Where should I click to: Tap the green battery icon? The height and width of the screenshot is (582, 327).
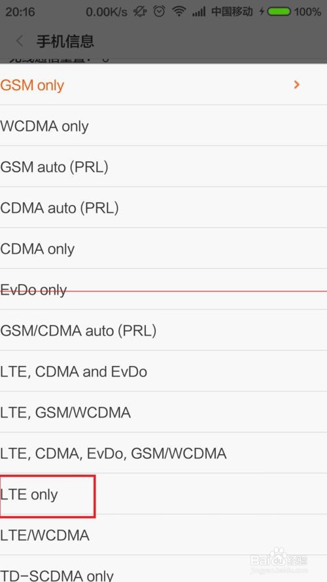click(x=279, y=12)
